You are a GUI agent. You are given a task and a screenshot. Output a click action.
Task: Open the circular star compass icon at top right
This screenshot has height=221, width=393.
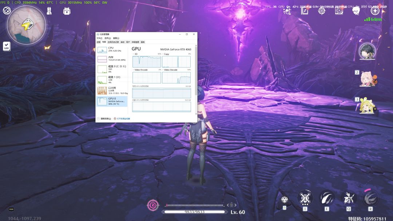[x=375, y=11]
